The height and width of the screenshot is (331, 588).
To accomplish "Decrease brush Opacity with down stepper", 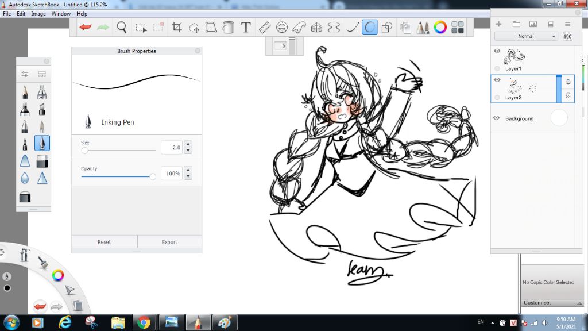I will [x=188, y=176].
